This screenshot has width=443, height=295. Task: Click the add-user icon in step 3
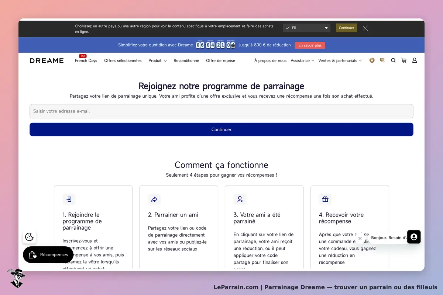[240, 199]
